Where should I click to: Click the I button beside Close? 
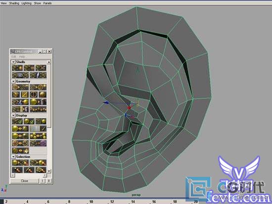43,181
